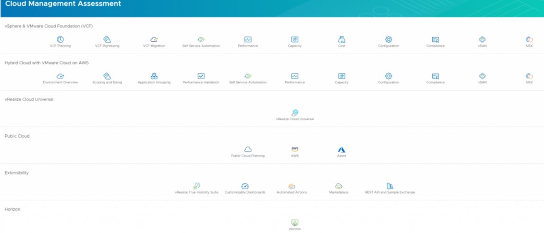544x233 pixels.
Task: Open REST API and Sample Exchange icon
Action: 390,186
